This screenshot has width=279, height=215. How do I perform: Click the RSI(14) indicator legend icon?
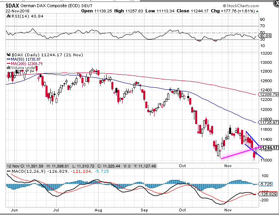pos(8,16)
